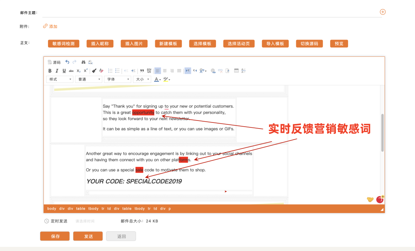Align text to the right
This screenshot has height=251, width=415.
(172, 71)
